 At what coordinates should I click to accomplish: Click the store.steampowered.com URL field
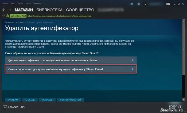(59, 16)
